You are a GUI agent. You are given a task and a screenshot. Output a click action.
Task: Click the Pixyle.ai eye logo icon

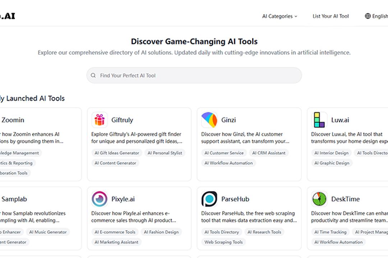coord(100,199)
